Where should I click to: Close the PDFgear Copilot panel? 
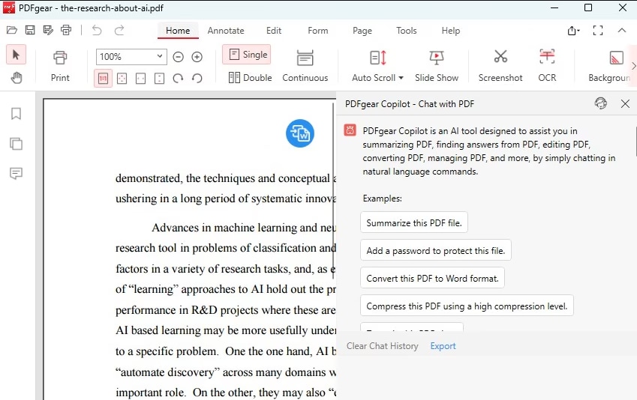coord(625,104)
